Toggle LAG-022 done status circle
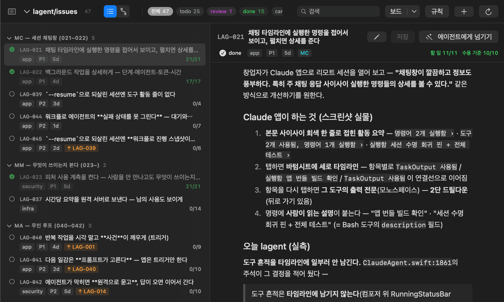 tap(12, 72)
